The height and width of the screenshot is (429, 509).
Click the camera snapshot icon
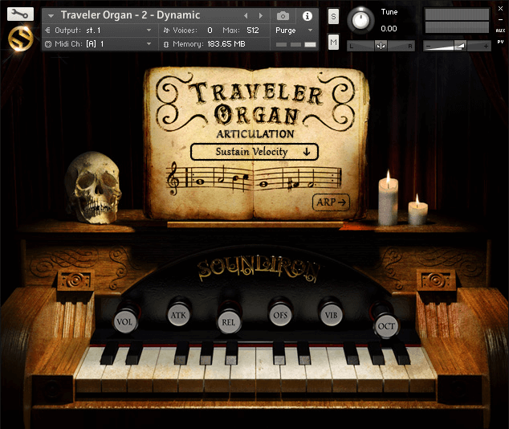tap(283, 16)
